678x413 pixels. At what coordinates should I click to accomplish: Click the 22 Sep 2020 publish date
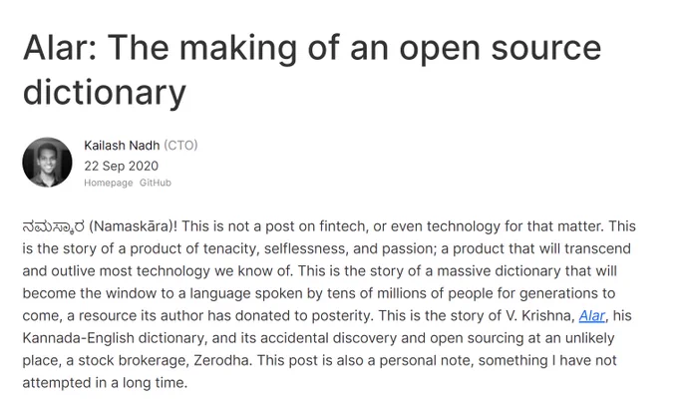(x=121, y=166)
